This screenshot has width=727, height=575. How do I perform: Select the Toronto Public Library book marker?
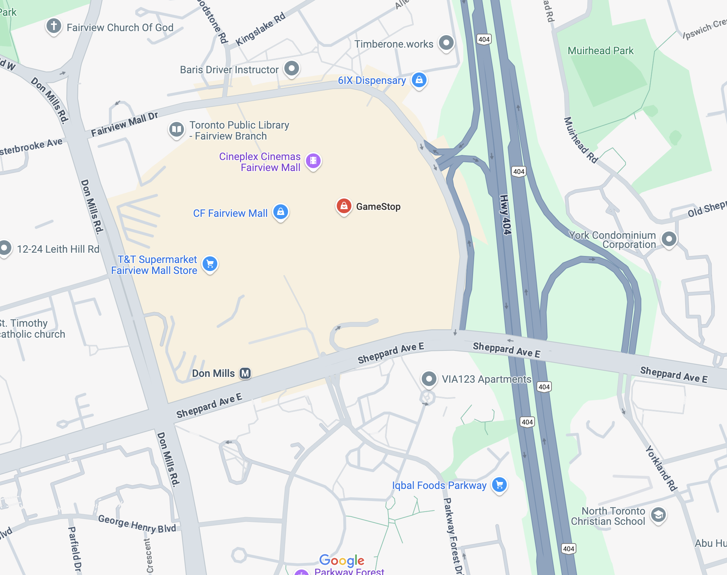click(177, 129)
